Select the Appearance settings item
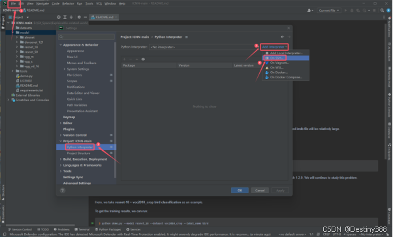 click(x=76, y=51)
